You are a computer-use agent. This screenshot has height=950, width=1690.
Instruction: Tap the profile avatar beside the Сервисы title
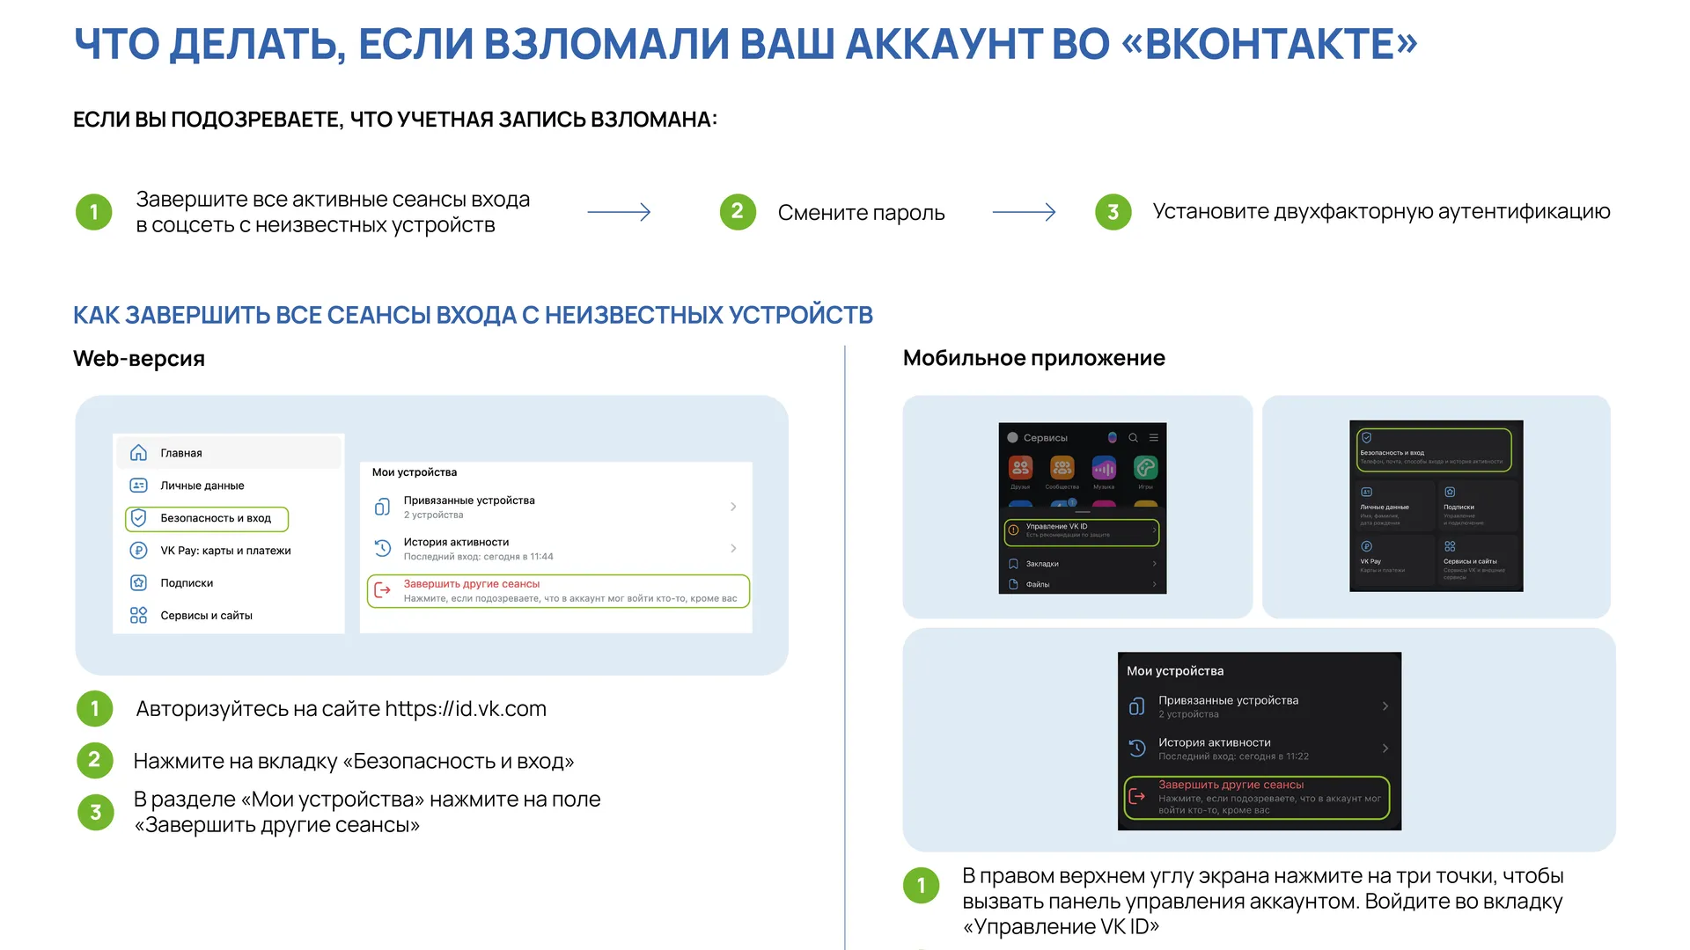pyautogui.click(x=1012, y=437)
